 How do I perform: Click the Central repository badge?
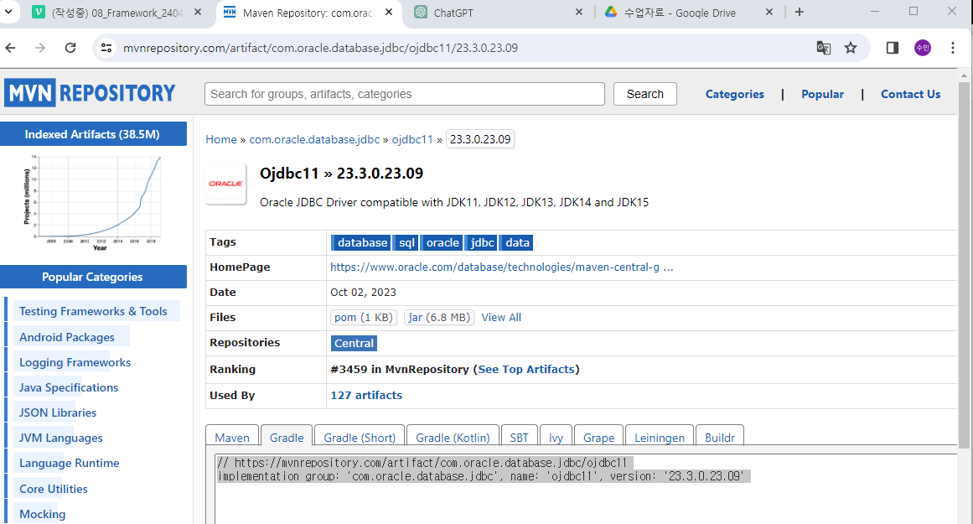click(x=354, y=344)
